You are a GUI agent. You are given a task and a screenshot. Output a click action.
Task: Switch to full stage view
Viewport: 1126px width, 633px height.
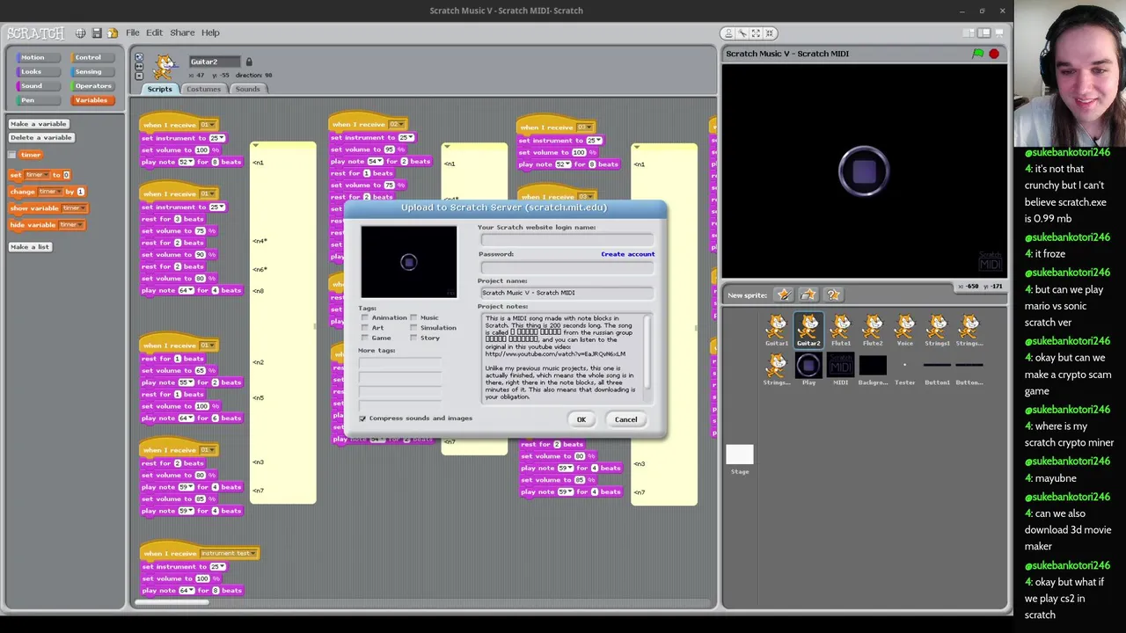tap(984, 33)
